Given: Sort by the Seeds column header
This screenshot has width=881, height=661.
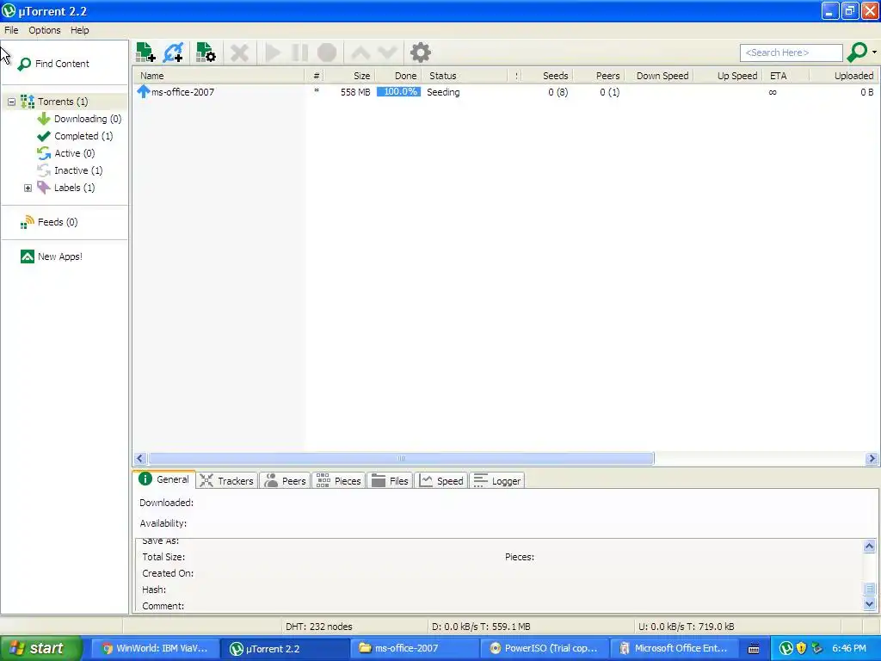Looking at the screenshot, I should [548, 76].
